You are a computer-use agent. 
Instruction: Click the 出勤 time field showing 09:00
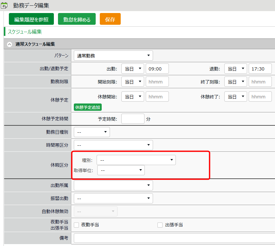157,69
